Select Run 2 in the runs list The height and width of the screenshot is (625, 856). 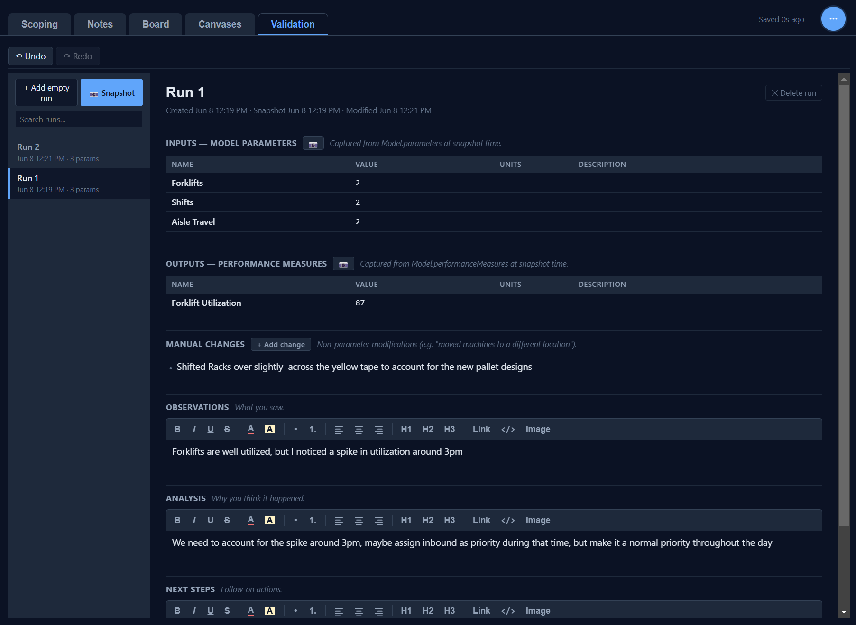click(x=79, y=152)
